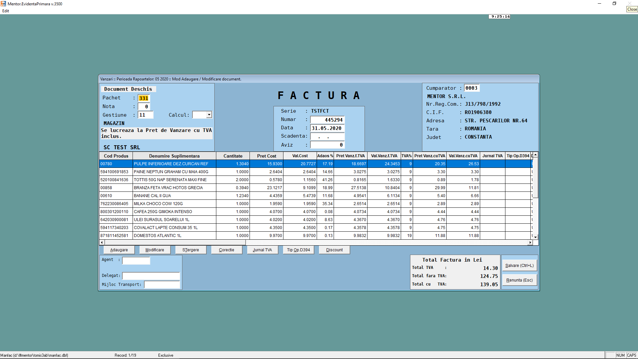Click the Discount button

pos(334,250)
